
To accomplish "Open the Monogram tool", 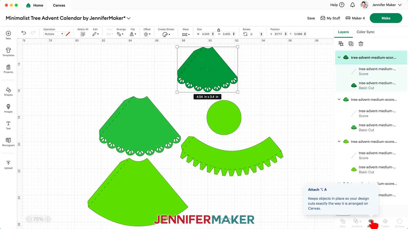I will 8,142.
